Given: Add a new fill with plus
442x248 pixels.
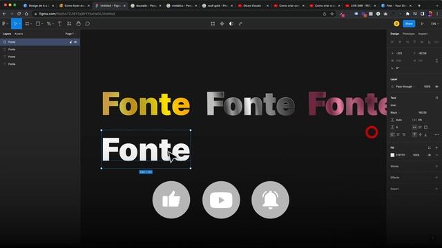Looking at the screenshot, I should [436, 147].
